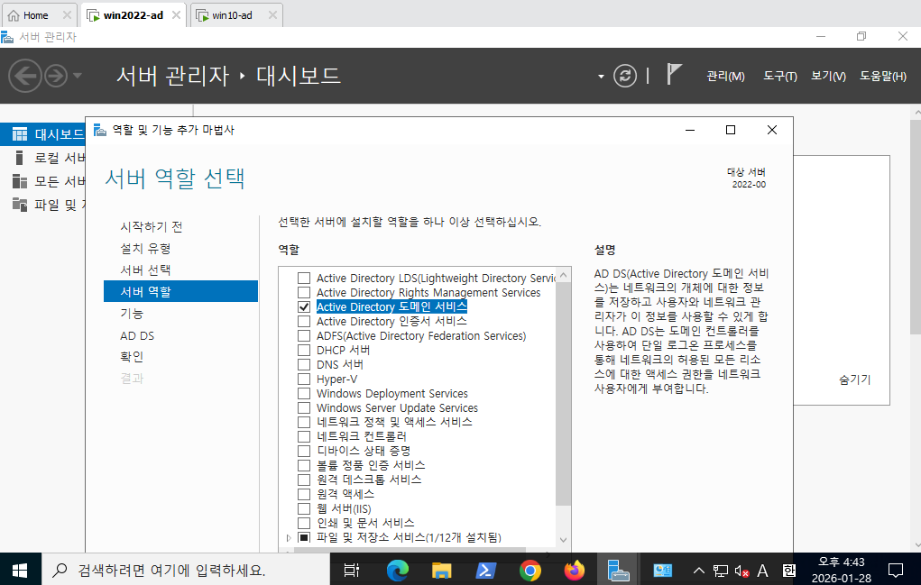Open Task View from taskbar

pyautogui.click(x=351, y=570)
